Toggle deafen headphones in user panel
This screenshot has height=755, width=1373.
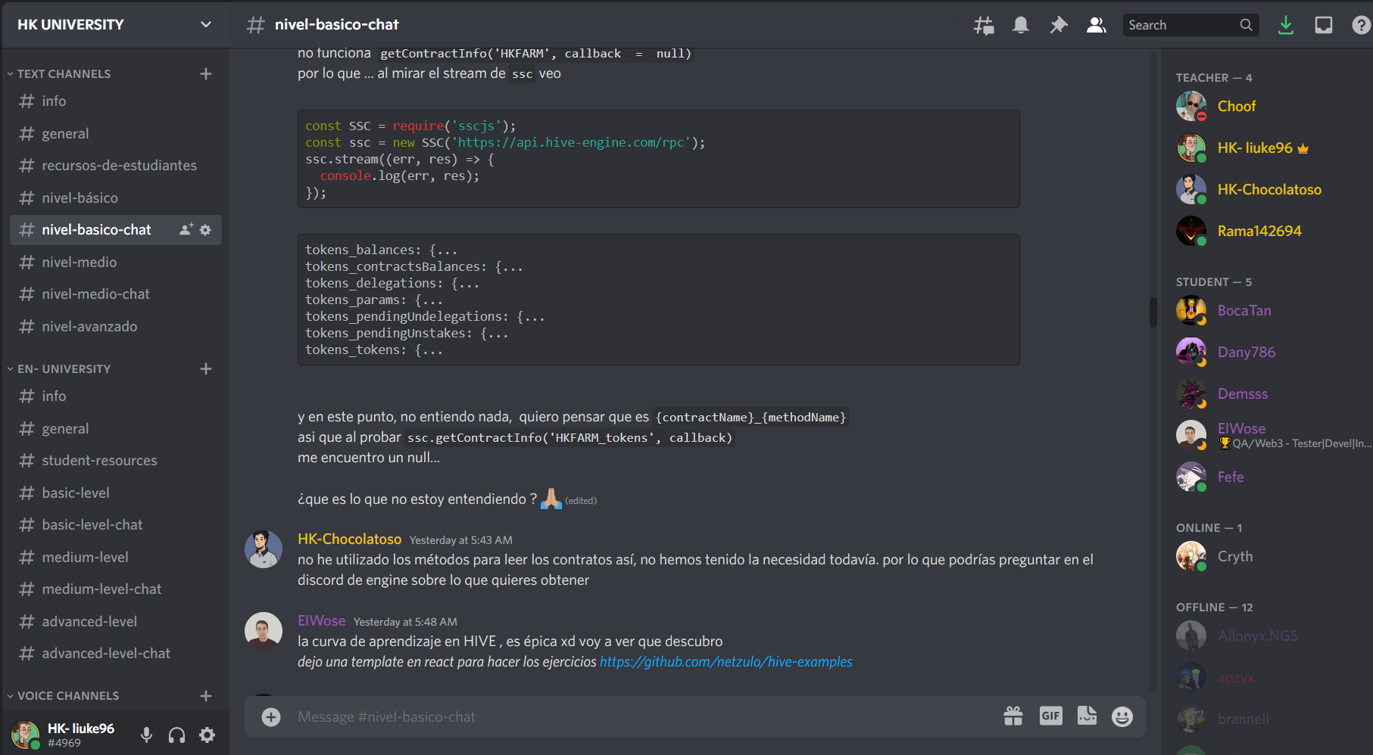(176, 735)
